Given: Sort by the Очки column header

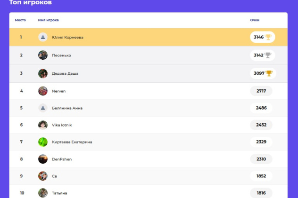Looking at the screenshot, I should 255,20.
